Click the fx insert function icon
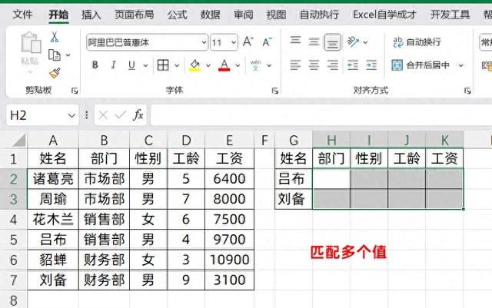This screenshot has height=308, width=492. 138,115
